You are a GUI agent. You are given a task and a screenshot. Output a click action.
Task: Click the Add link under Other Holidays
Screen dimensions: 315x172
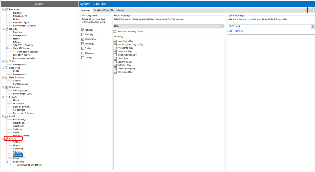(x=230, y=31)
